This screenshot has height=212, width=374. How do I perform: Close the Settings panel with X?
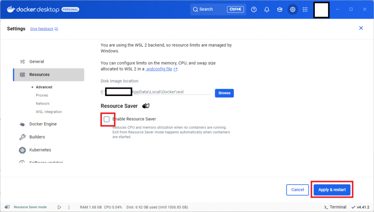pyautogui.click(x=361, y=28)
